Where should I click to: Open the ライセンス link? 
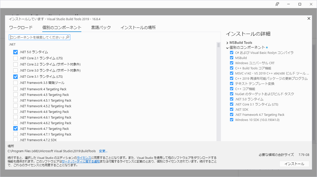[84, 158]
